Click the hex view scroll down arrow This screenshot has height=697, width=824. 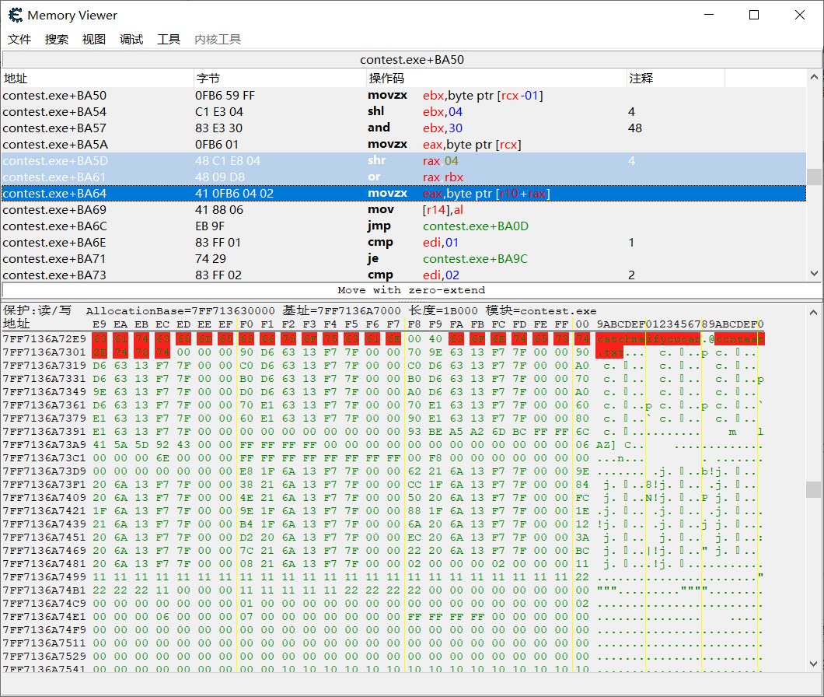813,664
